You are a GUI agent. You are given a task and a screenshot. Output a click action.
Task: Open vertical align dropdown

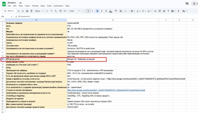coord(138,11)
